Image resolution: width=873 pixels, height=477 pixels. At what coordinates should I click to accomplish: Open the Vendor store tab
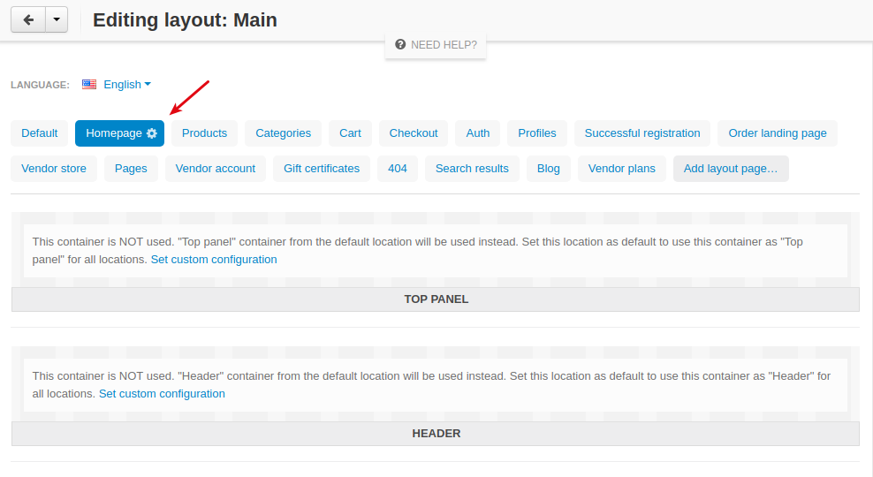click(53, 169)
